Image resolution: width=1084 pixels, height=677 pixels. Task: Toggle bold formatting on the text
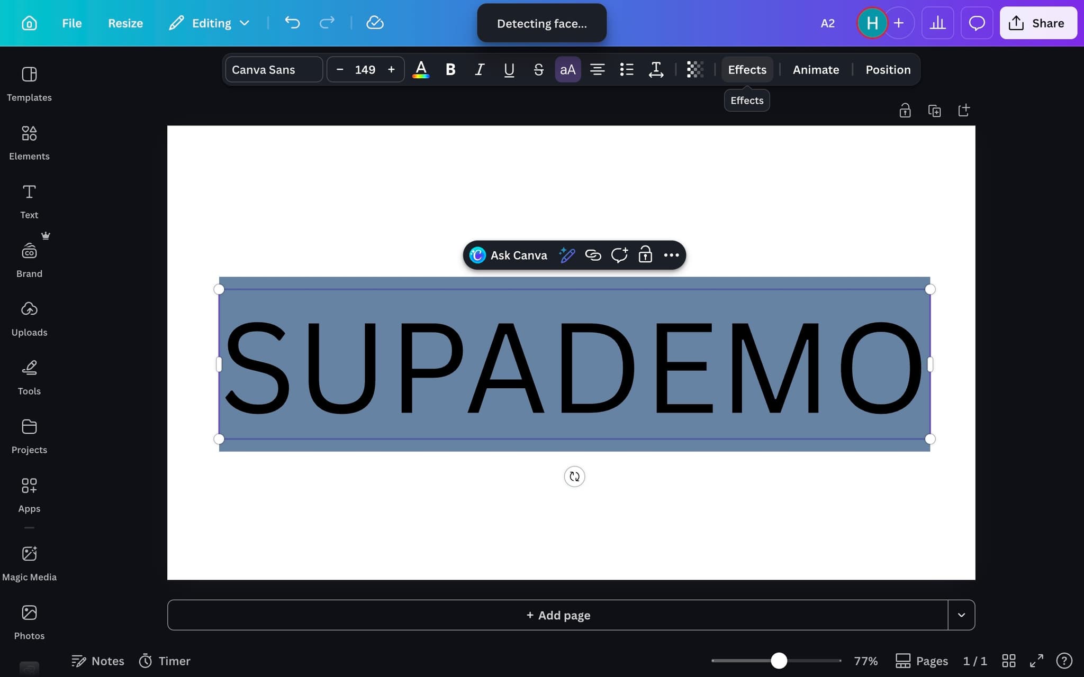tap(450, 69)
